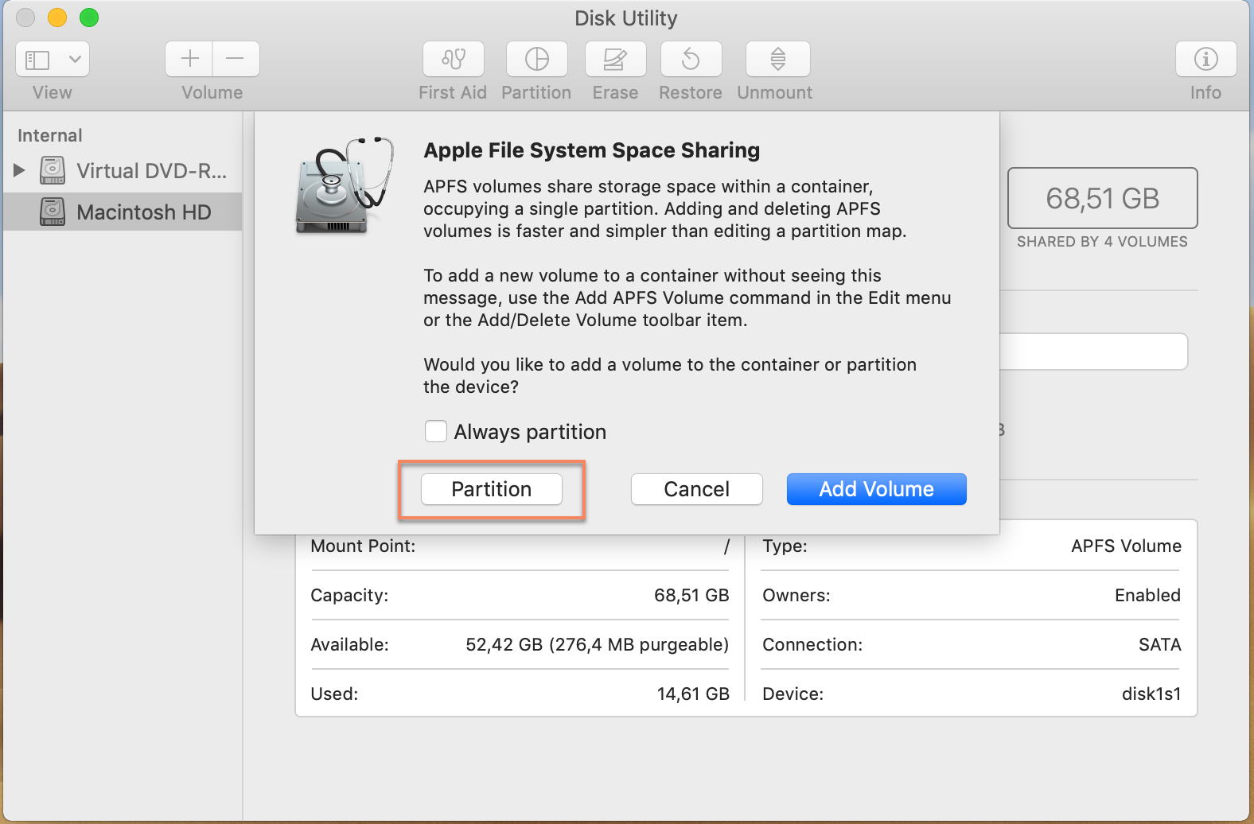Click the Restore toolbar icon
Viewport: 1254px width, 824px height.
691,59
